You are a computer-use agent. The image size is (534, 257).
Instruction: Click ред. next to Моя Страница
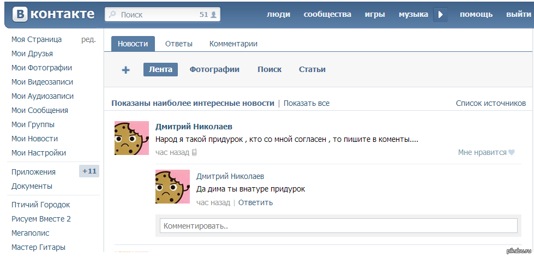click(x=88, y=39)
